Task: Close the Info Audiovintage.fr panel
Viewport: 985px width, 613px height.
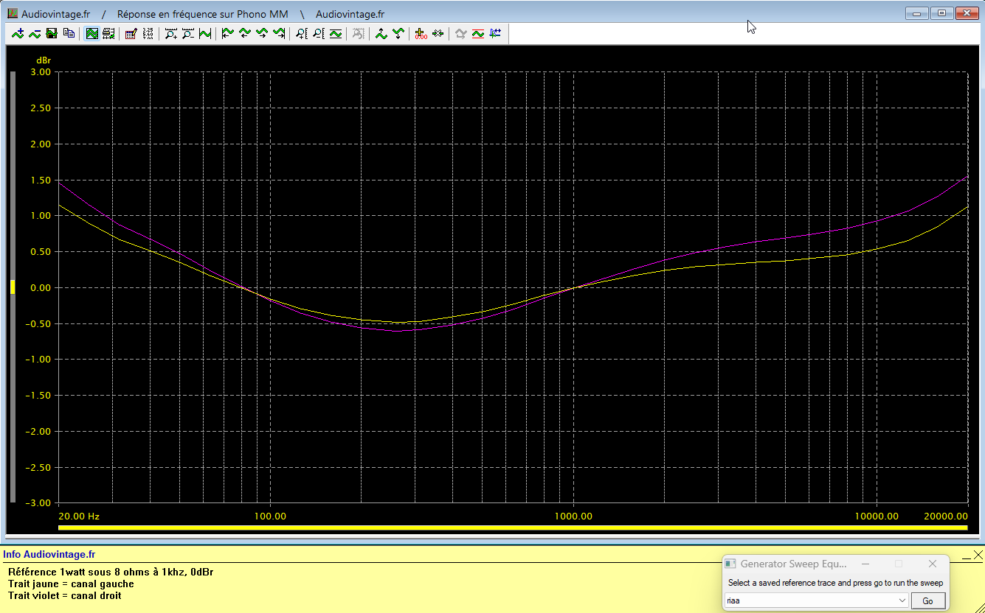Action: tap(978, 554)
